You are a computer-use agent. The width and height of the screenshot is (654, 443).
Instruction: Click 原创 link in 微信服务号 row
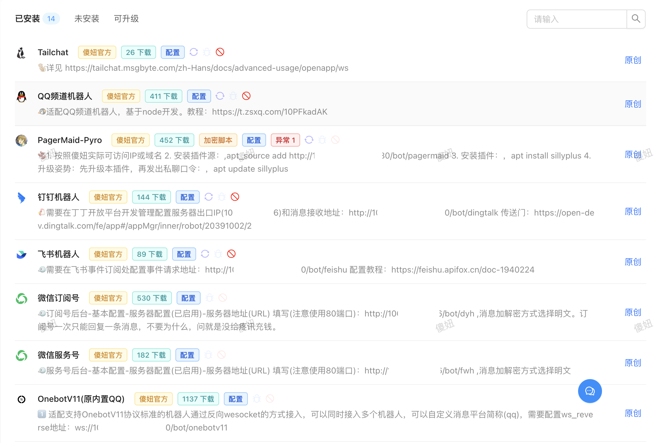click(633, 363)
